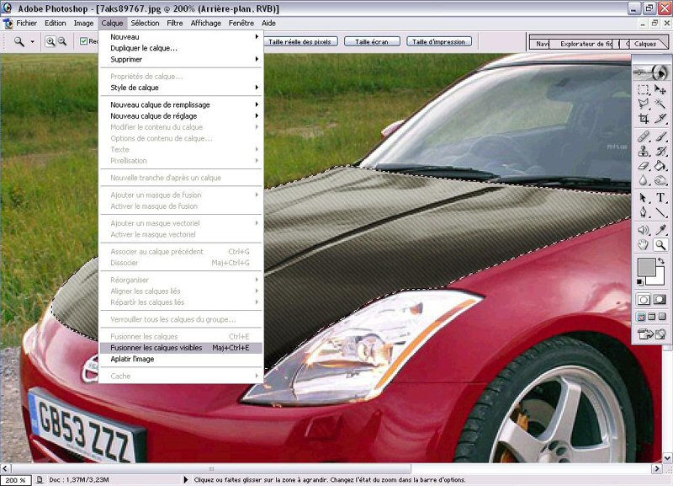Click the Taille écran button
The height and width of the screenshot is (486, 673).
372,41
